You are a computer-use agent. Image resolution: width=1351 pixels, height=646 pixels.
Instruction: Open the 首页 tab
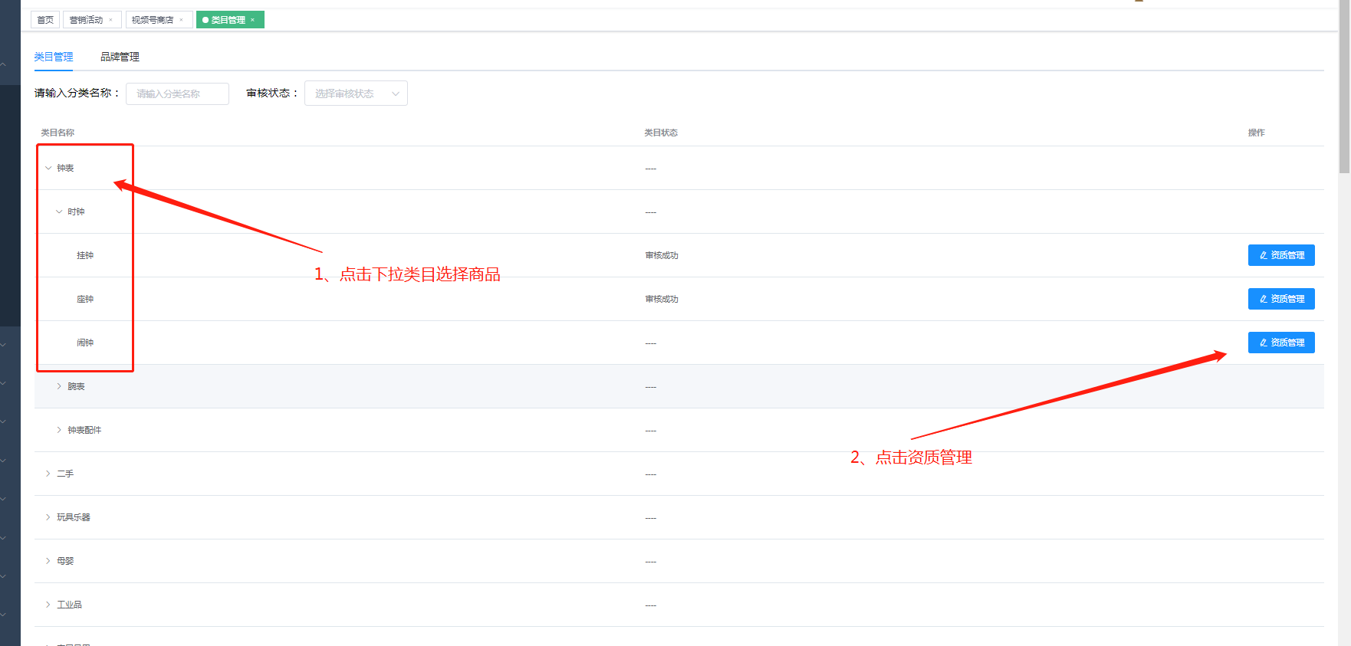pyautogui.click(x=45, y=20)
